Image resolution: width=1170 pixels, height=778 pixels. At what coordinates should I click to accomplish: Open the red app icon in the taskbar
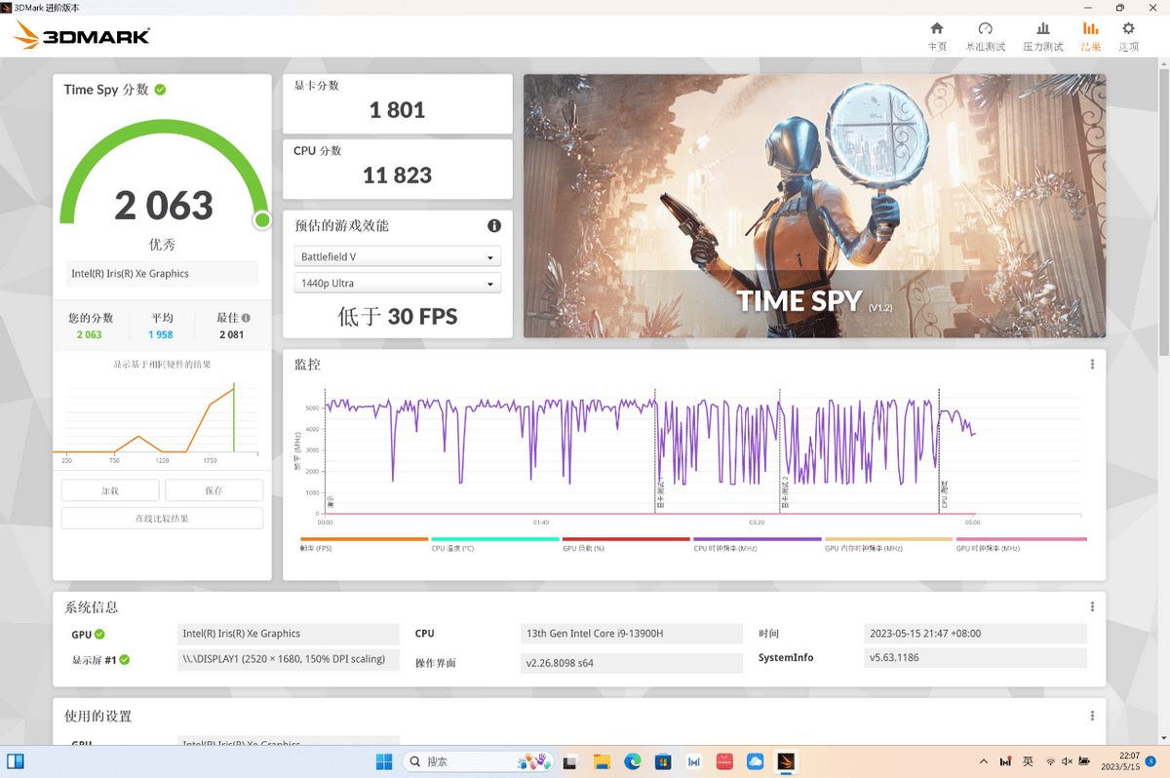coord(724,761)
